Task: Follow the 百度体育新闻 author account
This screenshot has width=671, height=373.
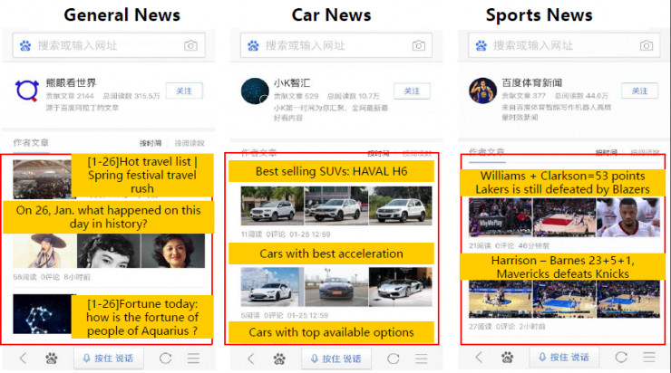Action: point(639,91)
